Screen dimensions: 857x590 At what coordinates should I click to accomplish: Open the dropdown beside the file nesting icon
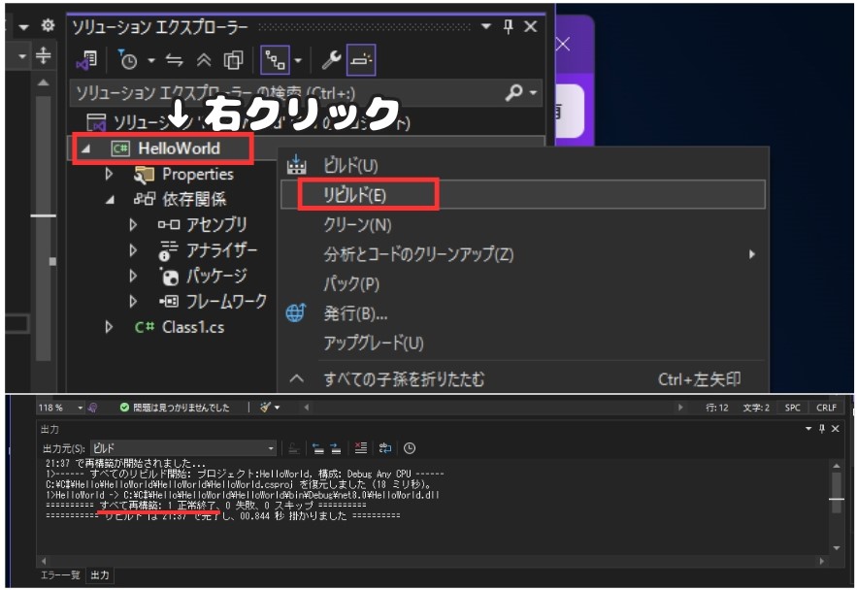pyautogui.click(x=298, y=60)
